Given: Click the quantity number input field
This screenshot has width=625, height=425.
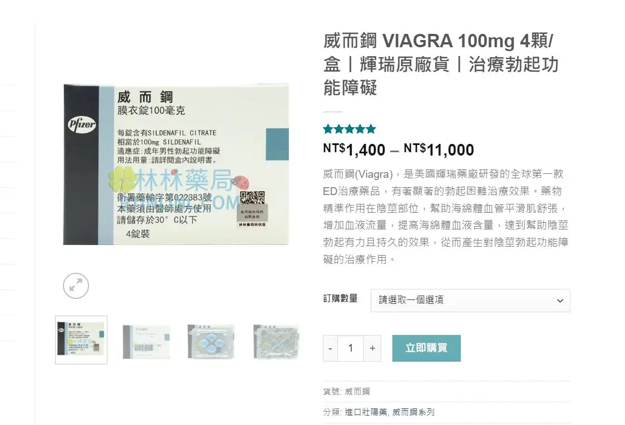Looking at the screenshot, I should tap(351, 348).
